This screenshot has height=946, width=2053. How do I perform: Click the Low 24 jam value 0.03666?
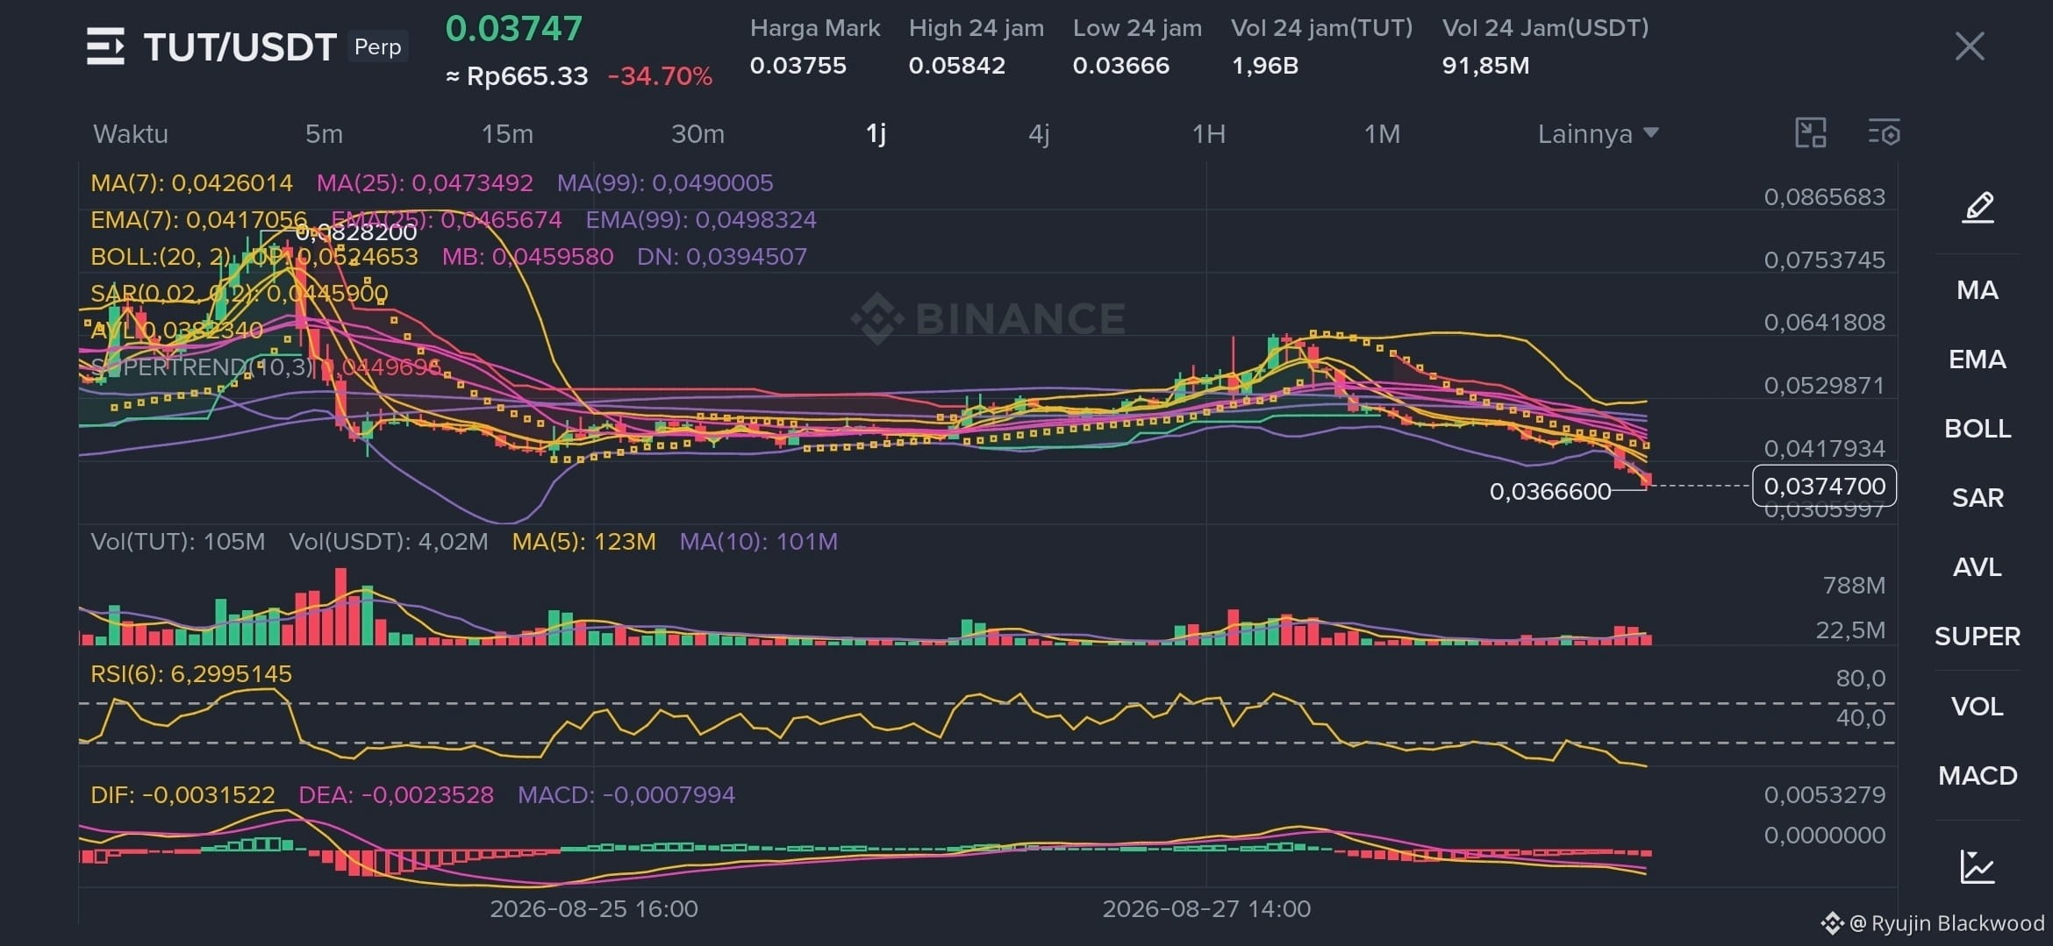click(x=1120, y=66)
